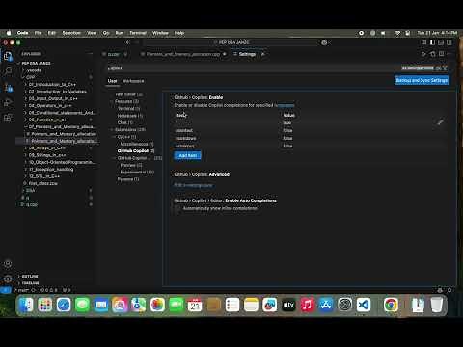Select Text Editor settings category
This screenshot has width=463, height=347.
pos(128,94)
